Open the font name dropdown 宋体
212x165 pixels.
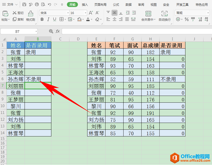point(68,13)
